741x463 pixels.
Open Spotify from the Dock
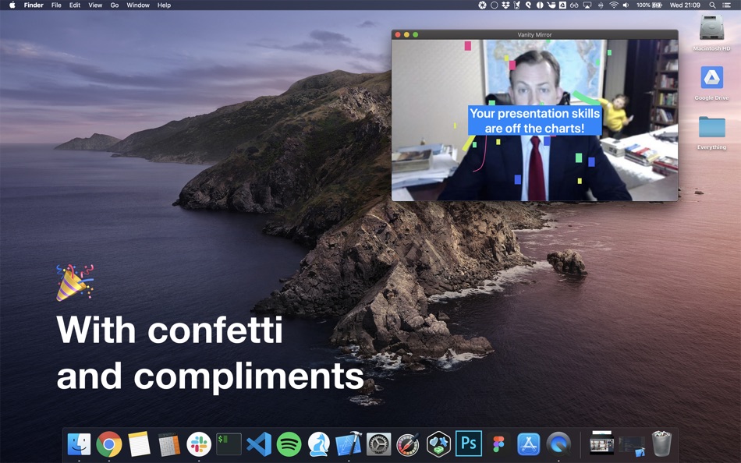289,444
